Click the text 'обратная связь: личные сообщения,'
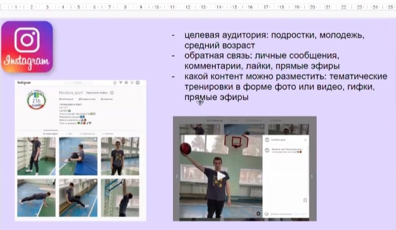 (x=262, y=56)
